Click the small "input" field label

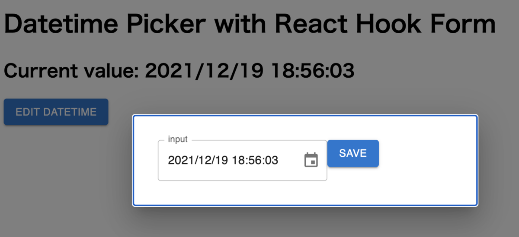tap(178, 139)
